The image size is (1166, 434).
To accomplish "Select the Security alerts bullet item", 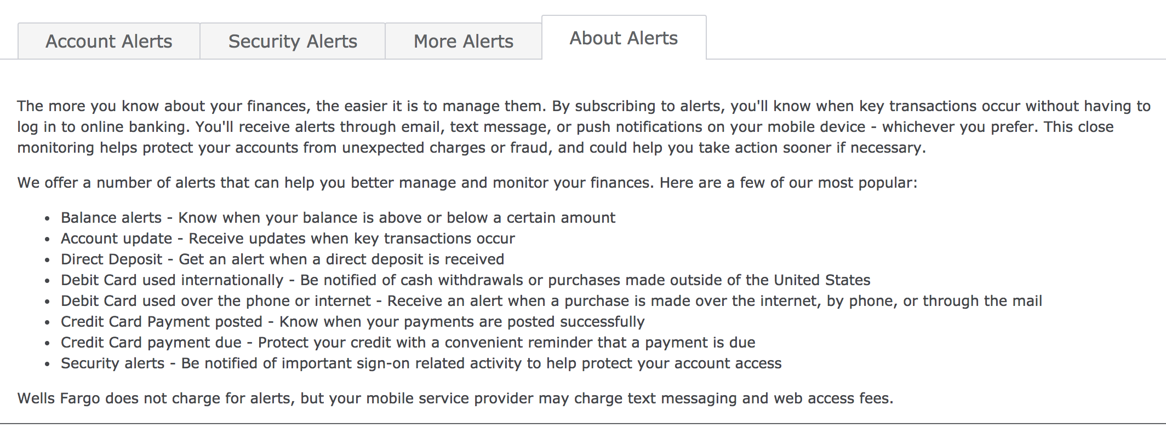I will click(x=421, y=363).
